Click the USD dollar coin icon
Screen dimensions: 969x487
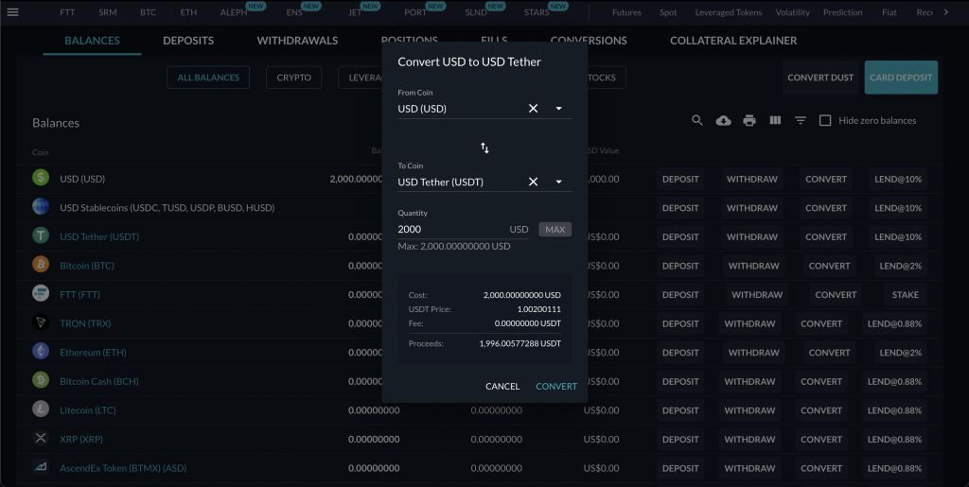tap(41, 178)
